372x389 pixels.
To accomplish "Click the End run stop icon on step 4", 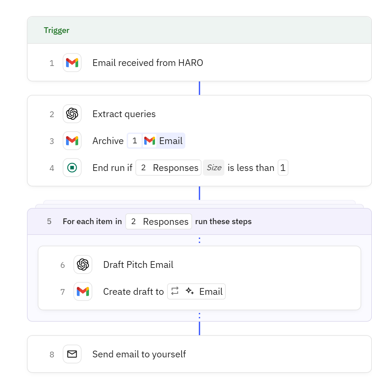I will tap(72, 168).
